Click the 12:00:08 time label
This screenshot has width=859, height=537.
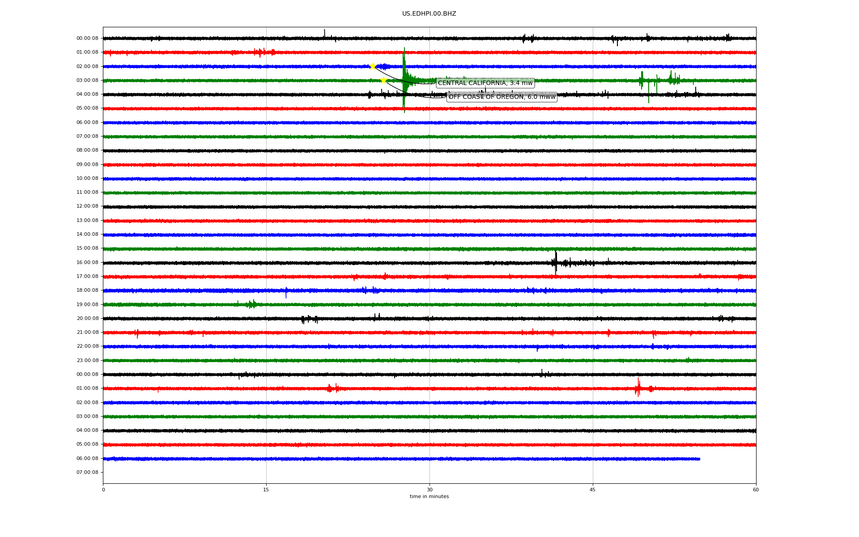click(87, 206)
